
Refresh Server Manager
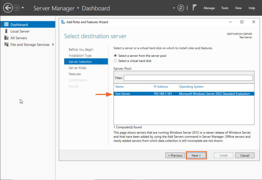(181, 8)
